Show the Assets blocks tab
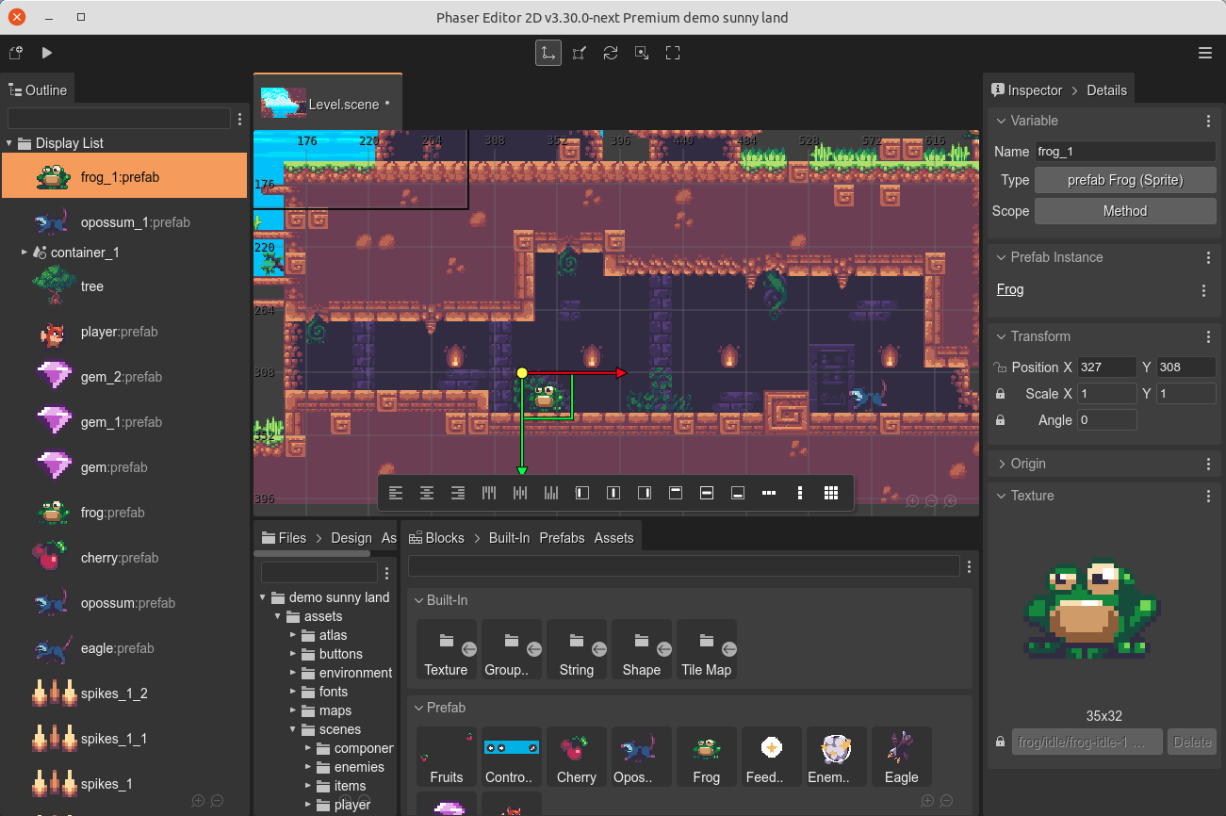The width and height of the screenshot is (1226, 816). (x=613, y=538)
